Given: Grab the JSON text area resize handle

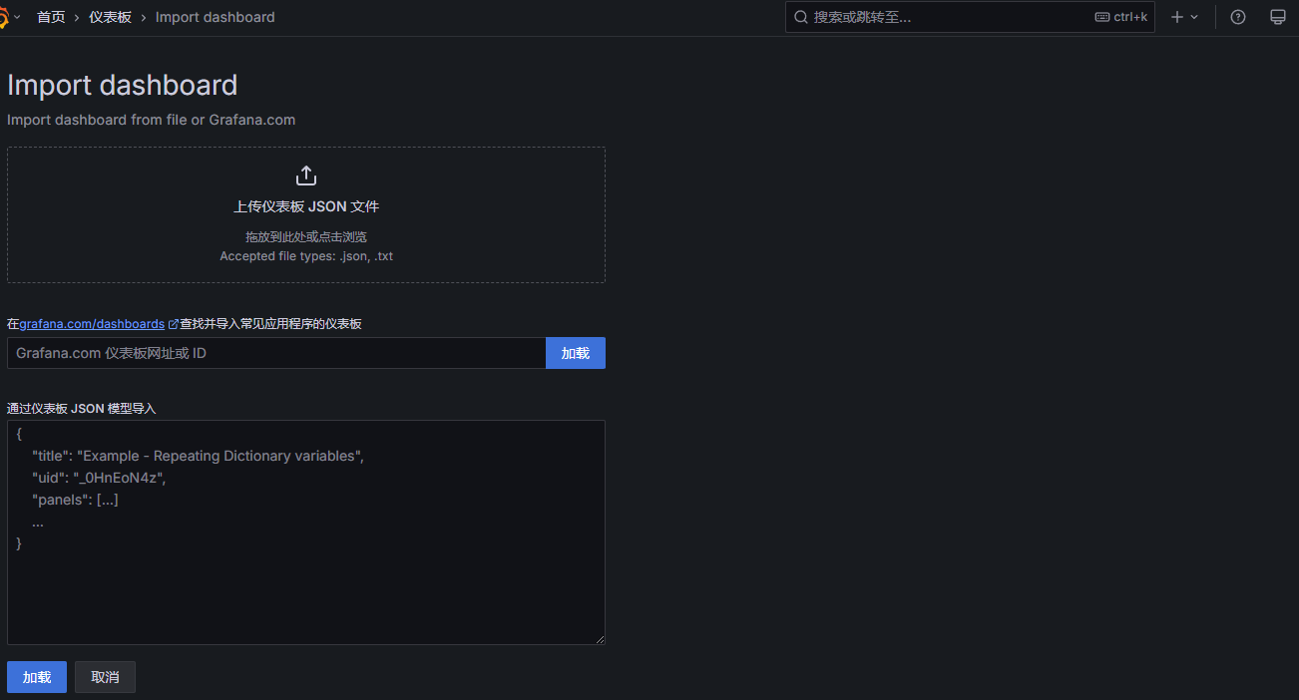Looking at the screenshot, I should [600, 639].
